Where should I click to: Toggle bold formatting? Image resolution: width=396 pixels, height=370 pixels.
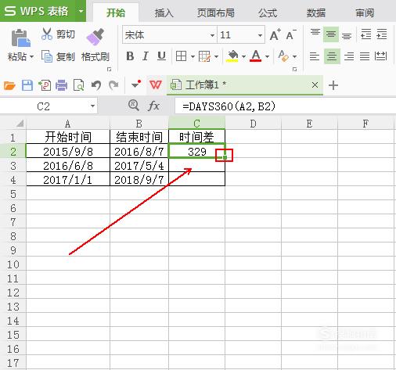[x=130, y=56]
